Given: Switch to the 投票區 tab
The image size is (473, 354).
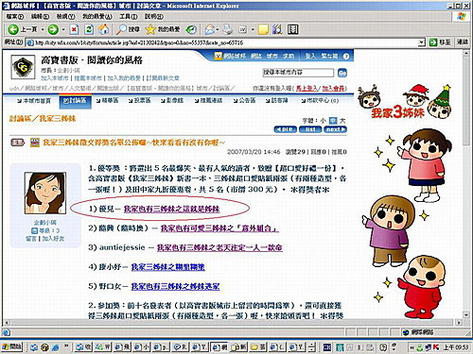Looking at the screenshot, I should click(x=140, y=101).
